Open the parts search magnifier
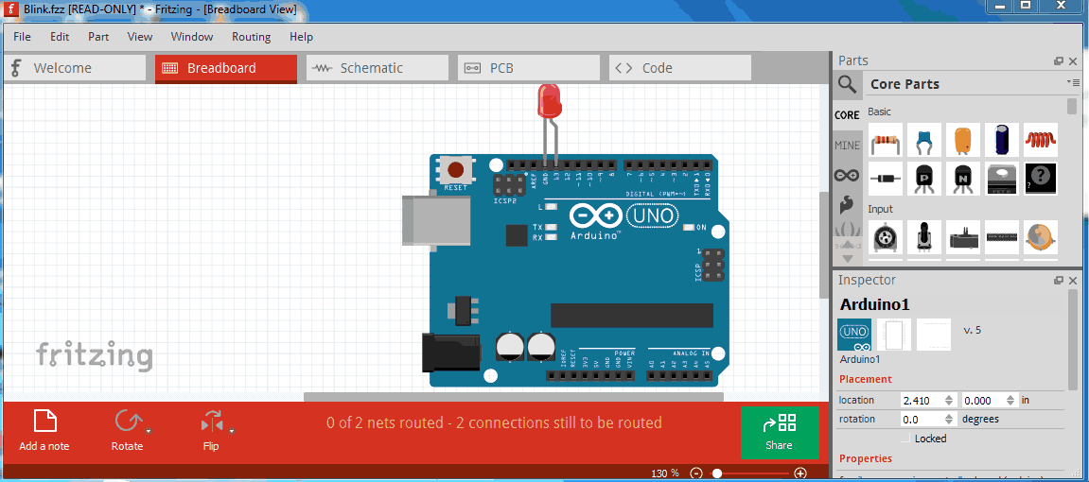The image size is (1089, 482). tap(848, 85)
